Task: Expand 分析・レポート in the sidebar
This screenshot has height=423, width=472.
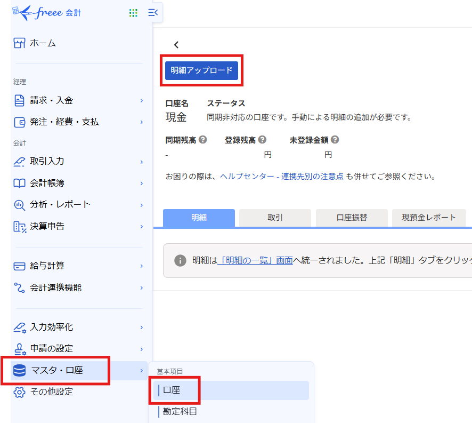Action: [60, 205]
